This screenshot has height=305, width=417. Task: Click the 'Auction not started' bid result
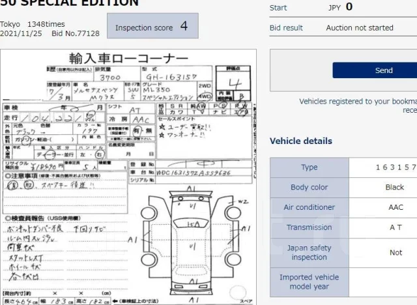360,27
